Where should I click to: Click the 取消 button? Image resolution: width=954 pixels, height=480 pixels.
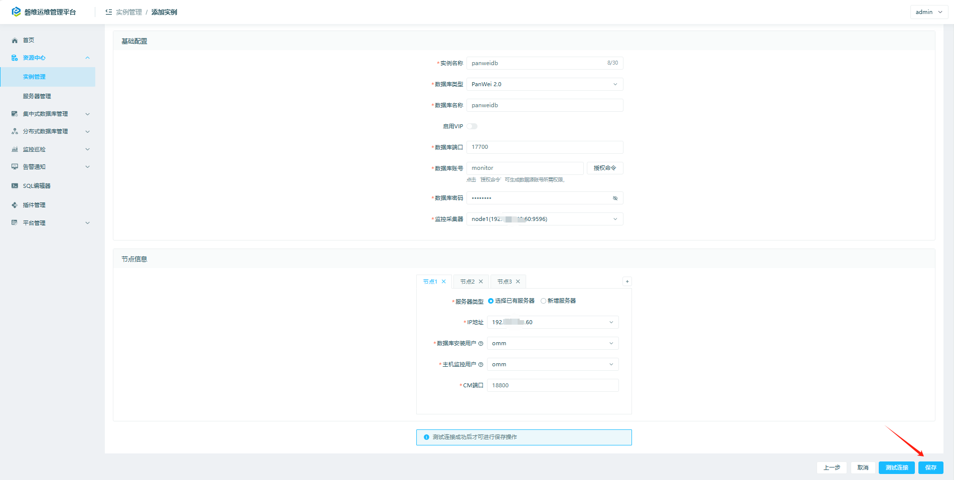[863, 467]
